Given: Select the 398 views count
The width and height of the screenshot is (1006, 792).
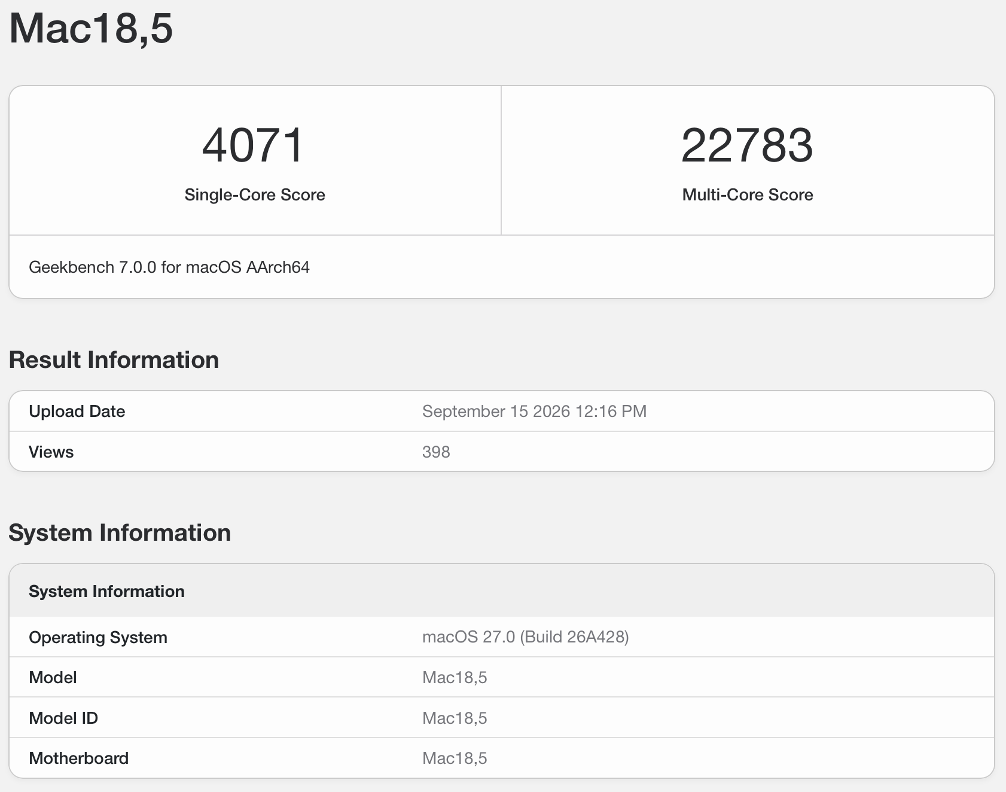Looking at the screenshot, I should [x=436, y=452].
